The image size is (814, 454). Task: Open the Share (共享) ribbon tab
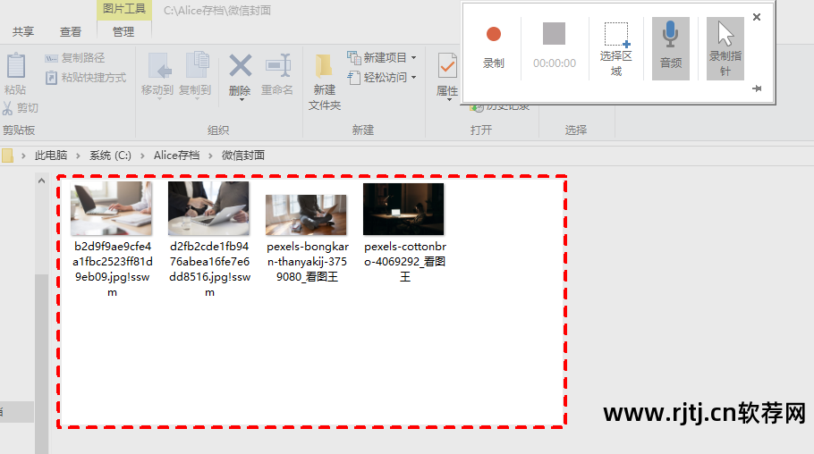(x=23, y=31)
